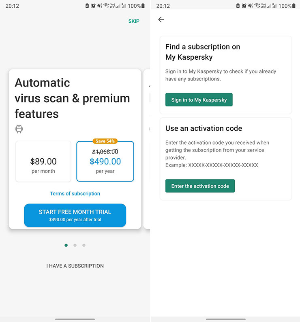Tap the alarm icon in left status bar
This screenshot has width=300, height=322.
click(93, 6)
